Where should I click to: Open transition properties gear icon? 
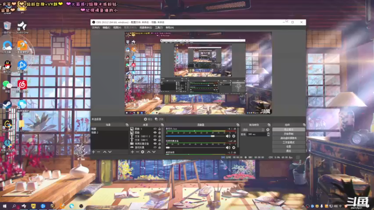[268, 130]
